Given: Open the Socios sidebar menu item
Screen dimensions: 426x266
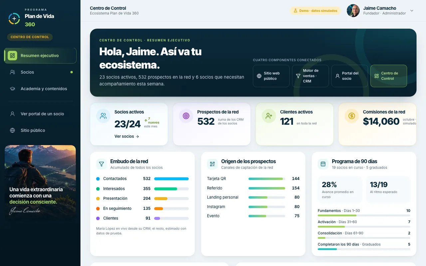Looking at the screenshot, I should [x=40, y=72].
